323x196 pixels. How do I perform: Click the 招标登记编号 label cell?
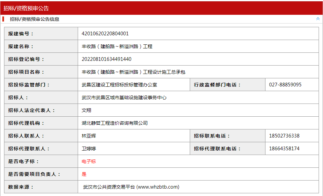(x=41, y=59)
